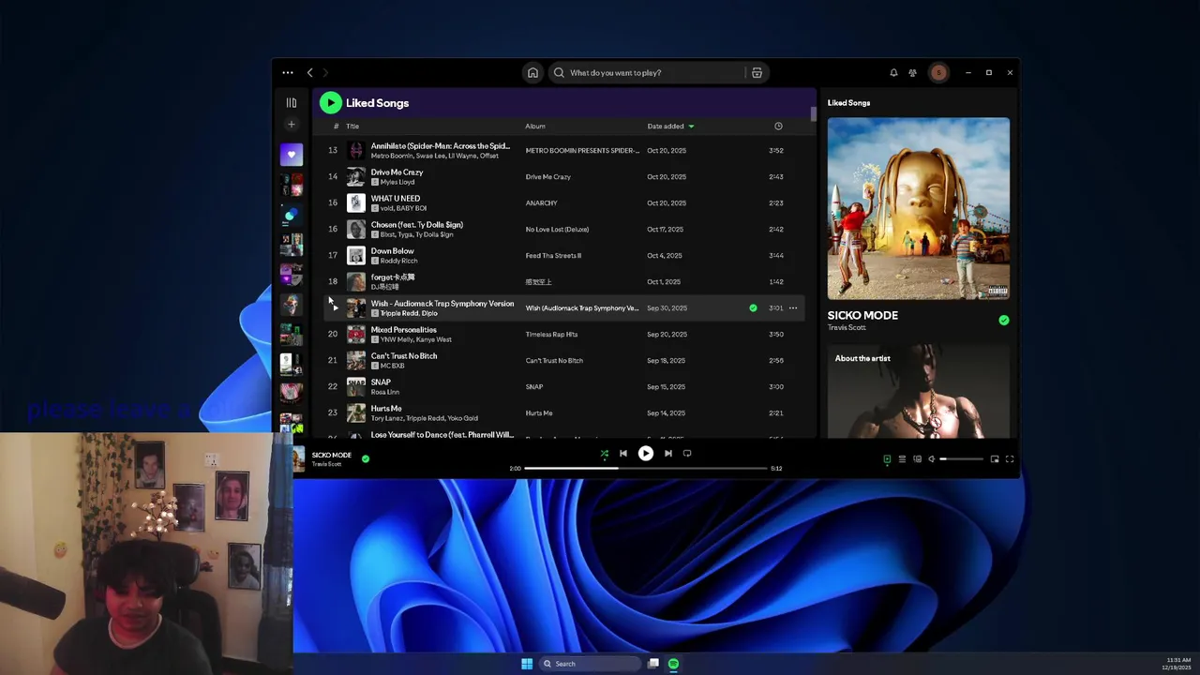The height and width of the screenshot is (675, 1200).
Task: Open album link METRO BOOMIN PRESENTS SPIDER-
Action: (x=582, y=150)
